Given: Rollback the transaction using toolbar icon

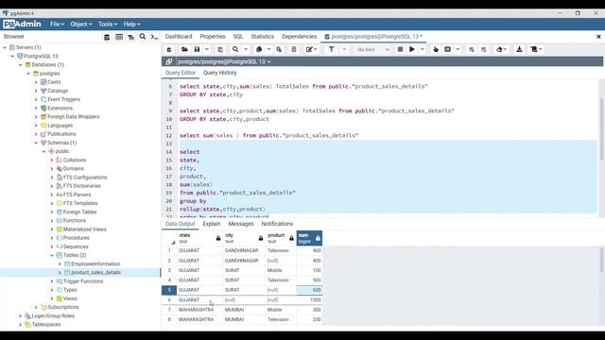Looking at the screenshot, I should pos(484,49).
